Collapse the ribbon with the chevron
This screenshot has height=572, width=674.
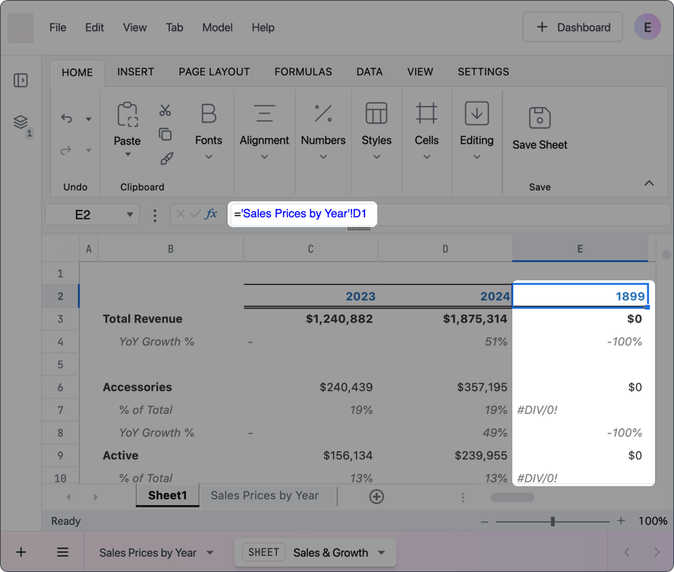coord(649,183)
